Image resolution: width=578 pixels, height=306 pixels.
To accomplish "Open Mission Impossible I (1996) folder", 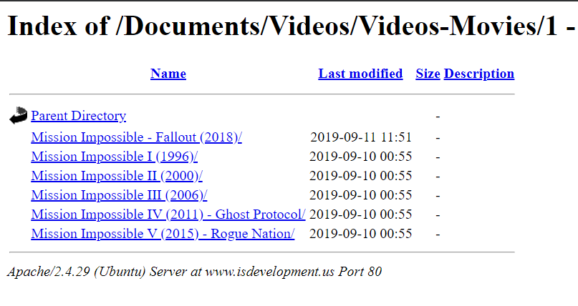I will tap(114, 157).
